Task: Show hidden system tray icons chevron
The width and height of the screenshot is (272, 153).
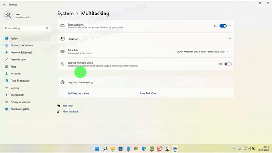Action: coord(235,149)
